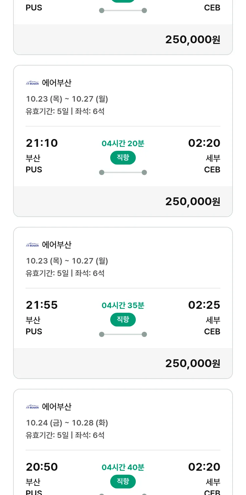Tap 에어부산 airline name on 10.24 card
The image size is (246, 495).
tap(57, 407)
